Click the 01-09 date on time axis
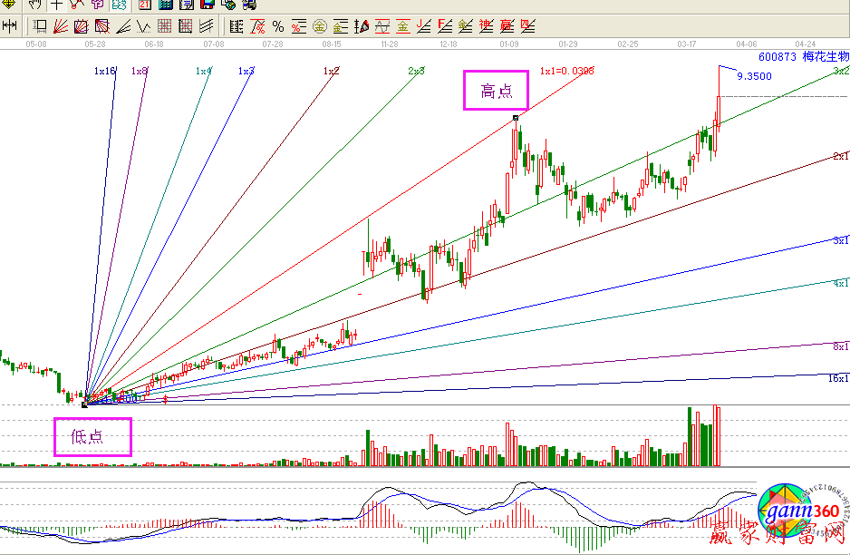Screen dimensions: 850x555 click(x=509, y=43)
